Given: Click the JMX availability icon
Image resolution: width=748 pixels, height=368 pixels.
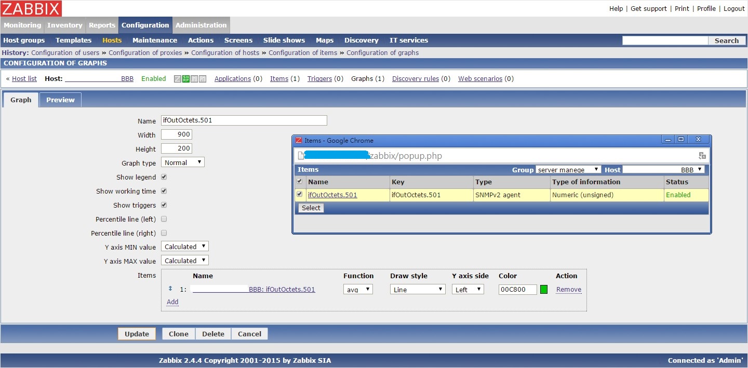Looking at the screenshot, I should [194, 79].
